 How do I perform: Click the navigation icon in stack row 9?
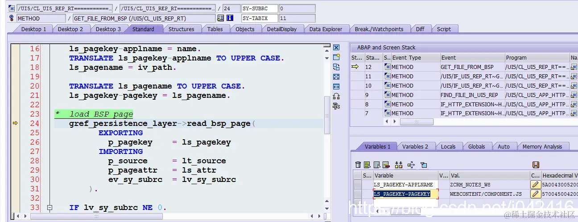574,95
